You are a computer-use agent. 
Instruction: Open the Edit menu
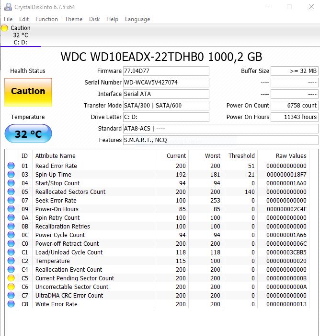tap(24, 19)
